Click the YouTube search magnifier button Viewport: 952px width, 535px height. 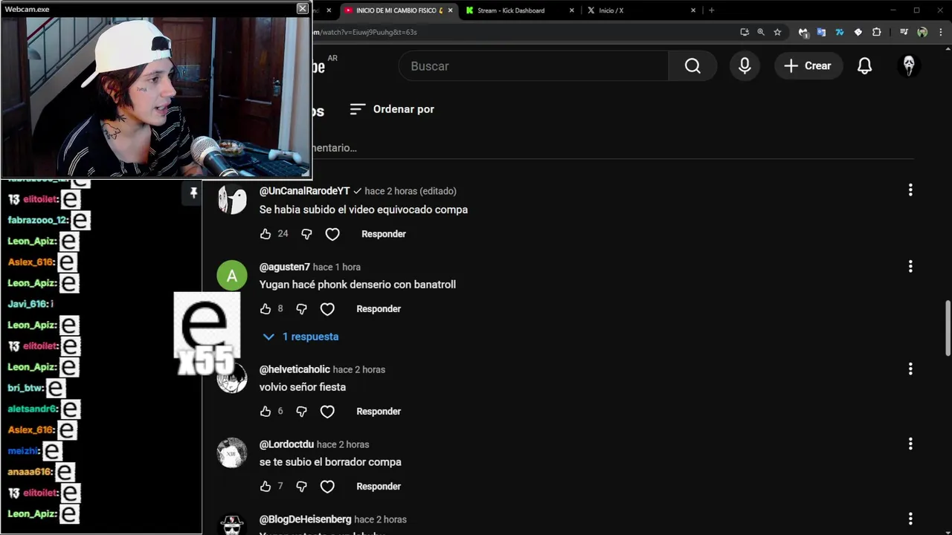692,66
